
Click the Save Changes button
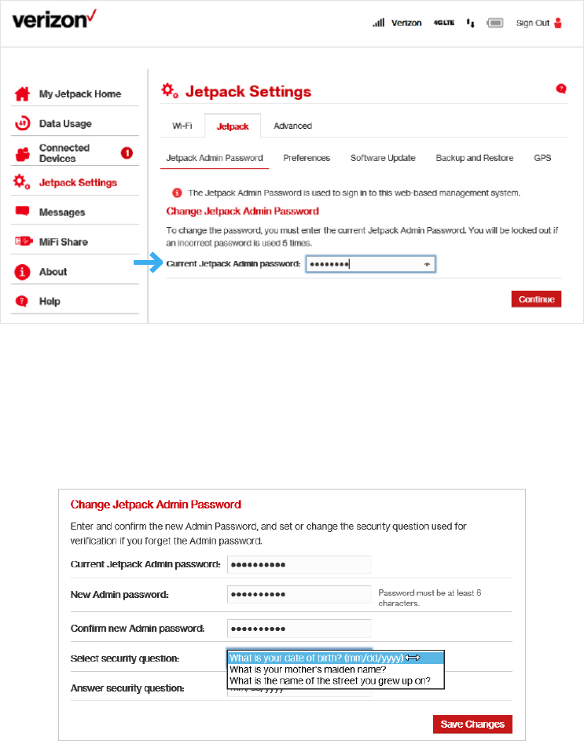[x=472, y=724]
